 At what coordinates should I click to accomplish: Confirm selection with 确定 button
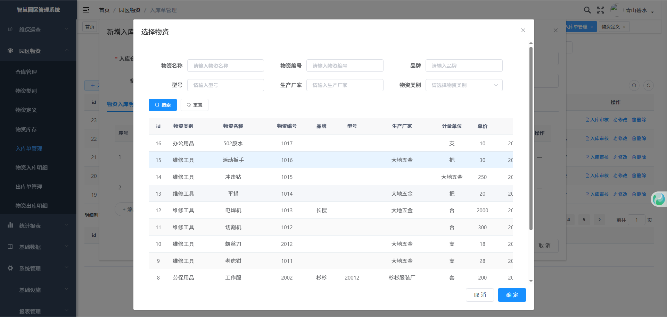[x=512, y=295]
